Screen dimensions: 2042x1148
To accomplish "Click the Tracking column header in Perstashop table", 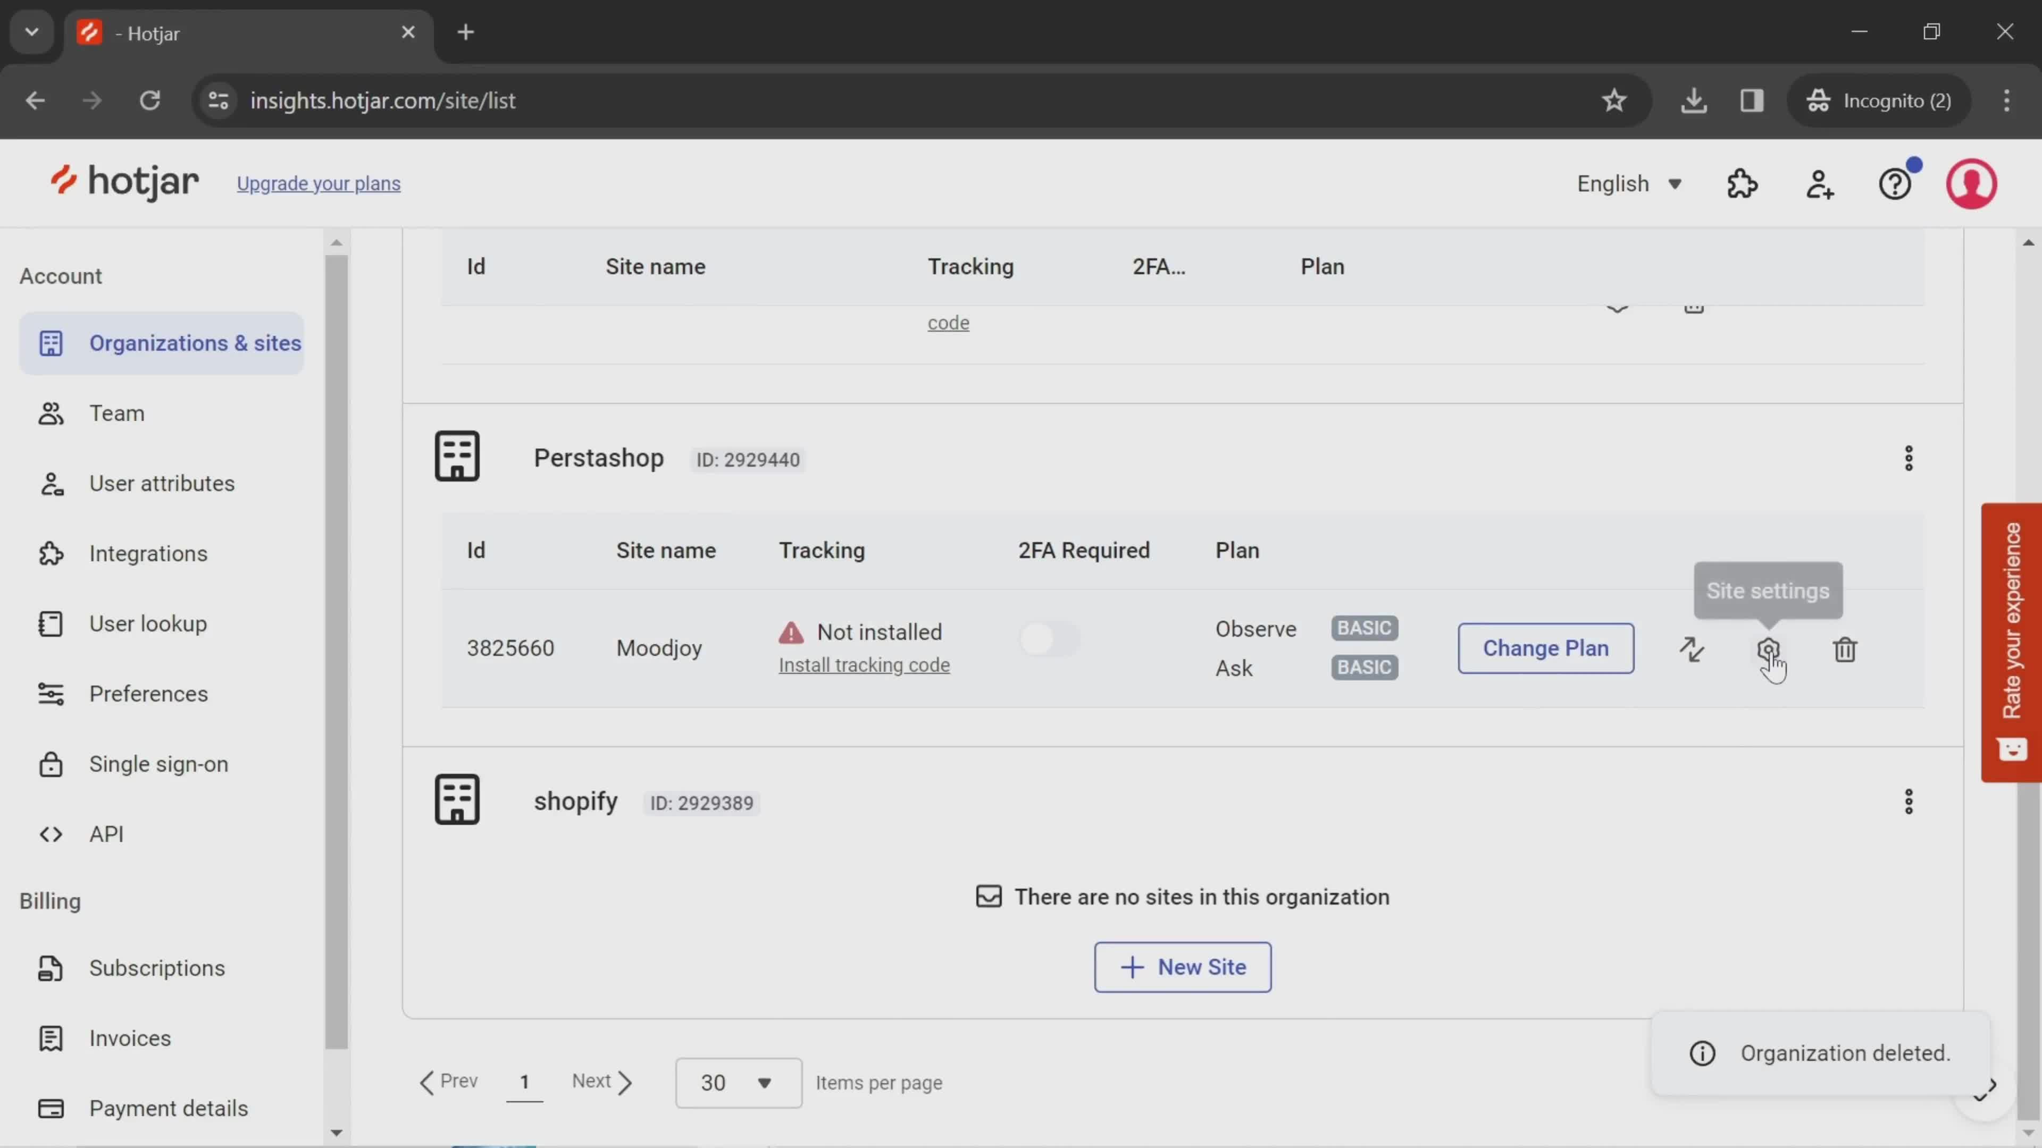I will pyautogui.click(x=821, y=551).
